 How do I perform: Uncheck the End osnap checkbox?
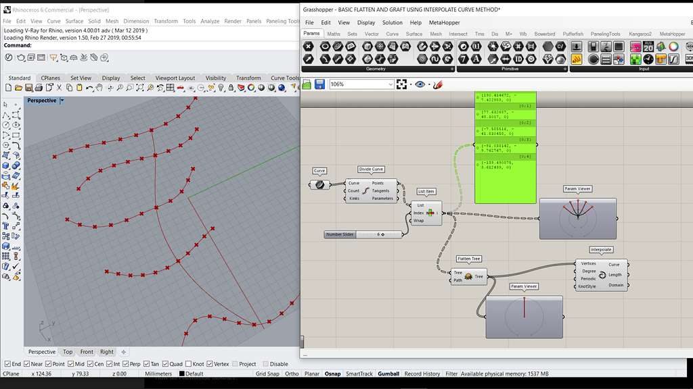[7, 364]
